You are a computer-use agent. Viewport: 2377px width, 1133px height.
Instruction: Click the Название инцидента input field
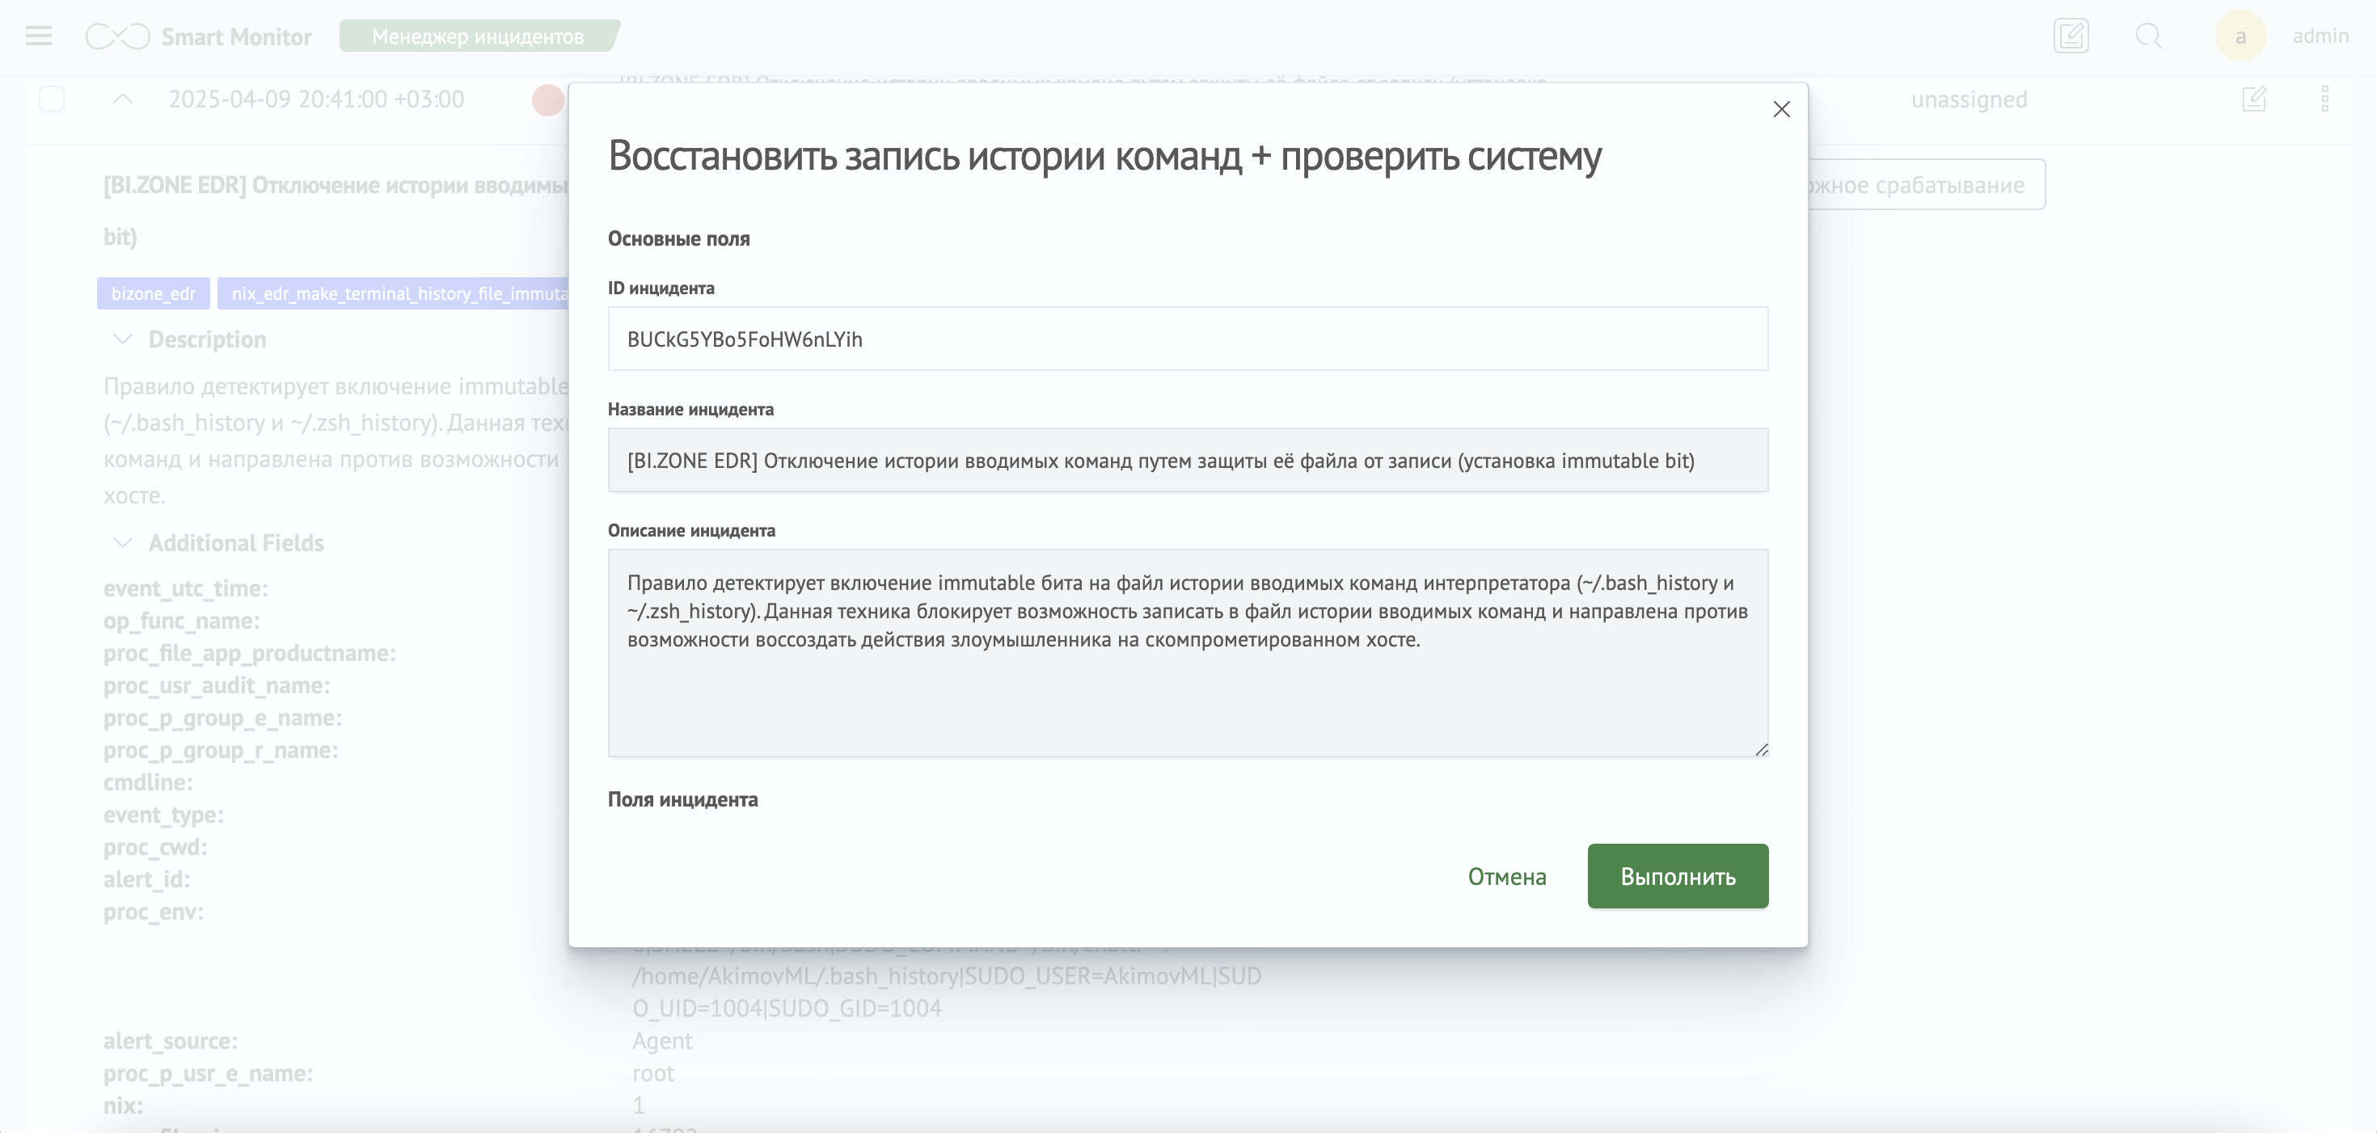(1188, 460)
